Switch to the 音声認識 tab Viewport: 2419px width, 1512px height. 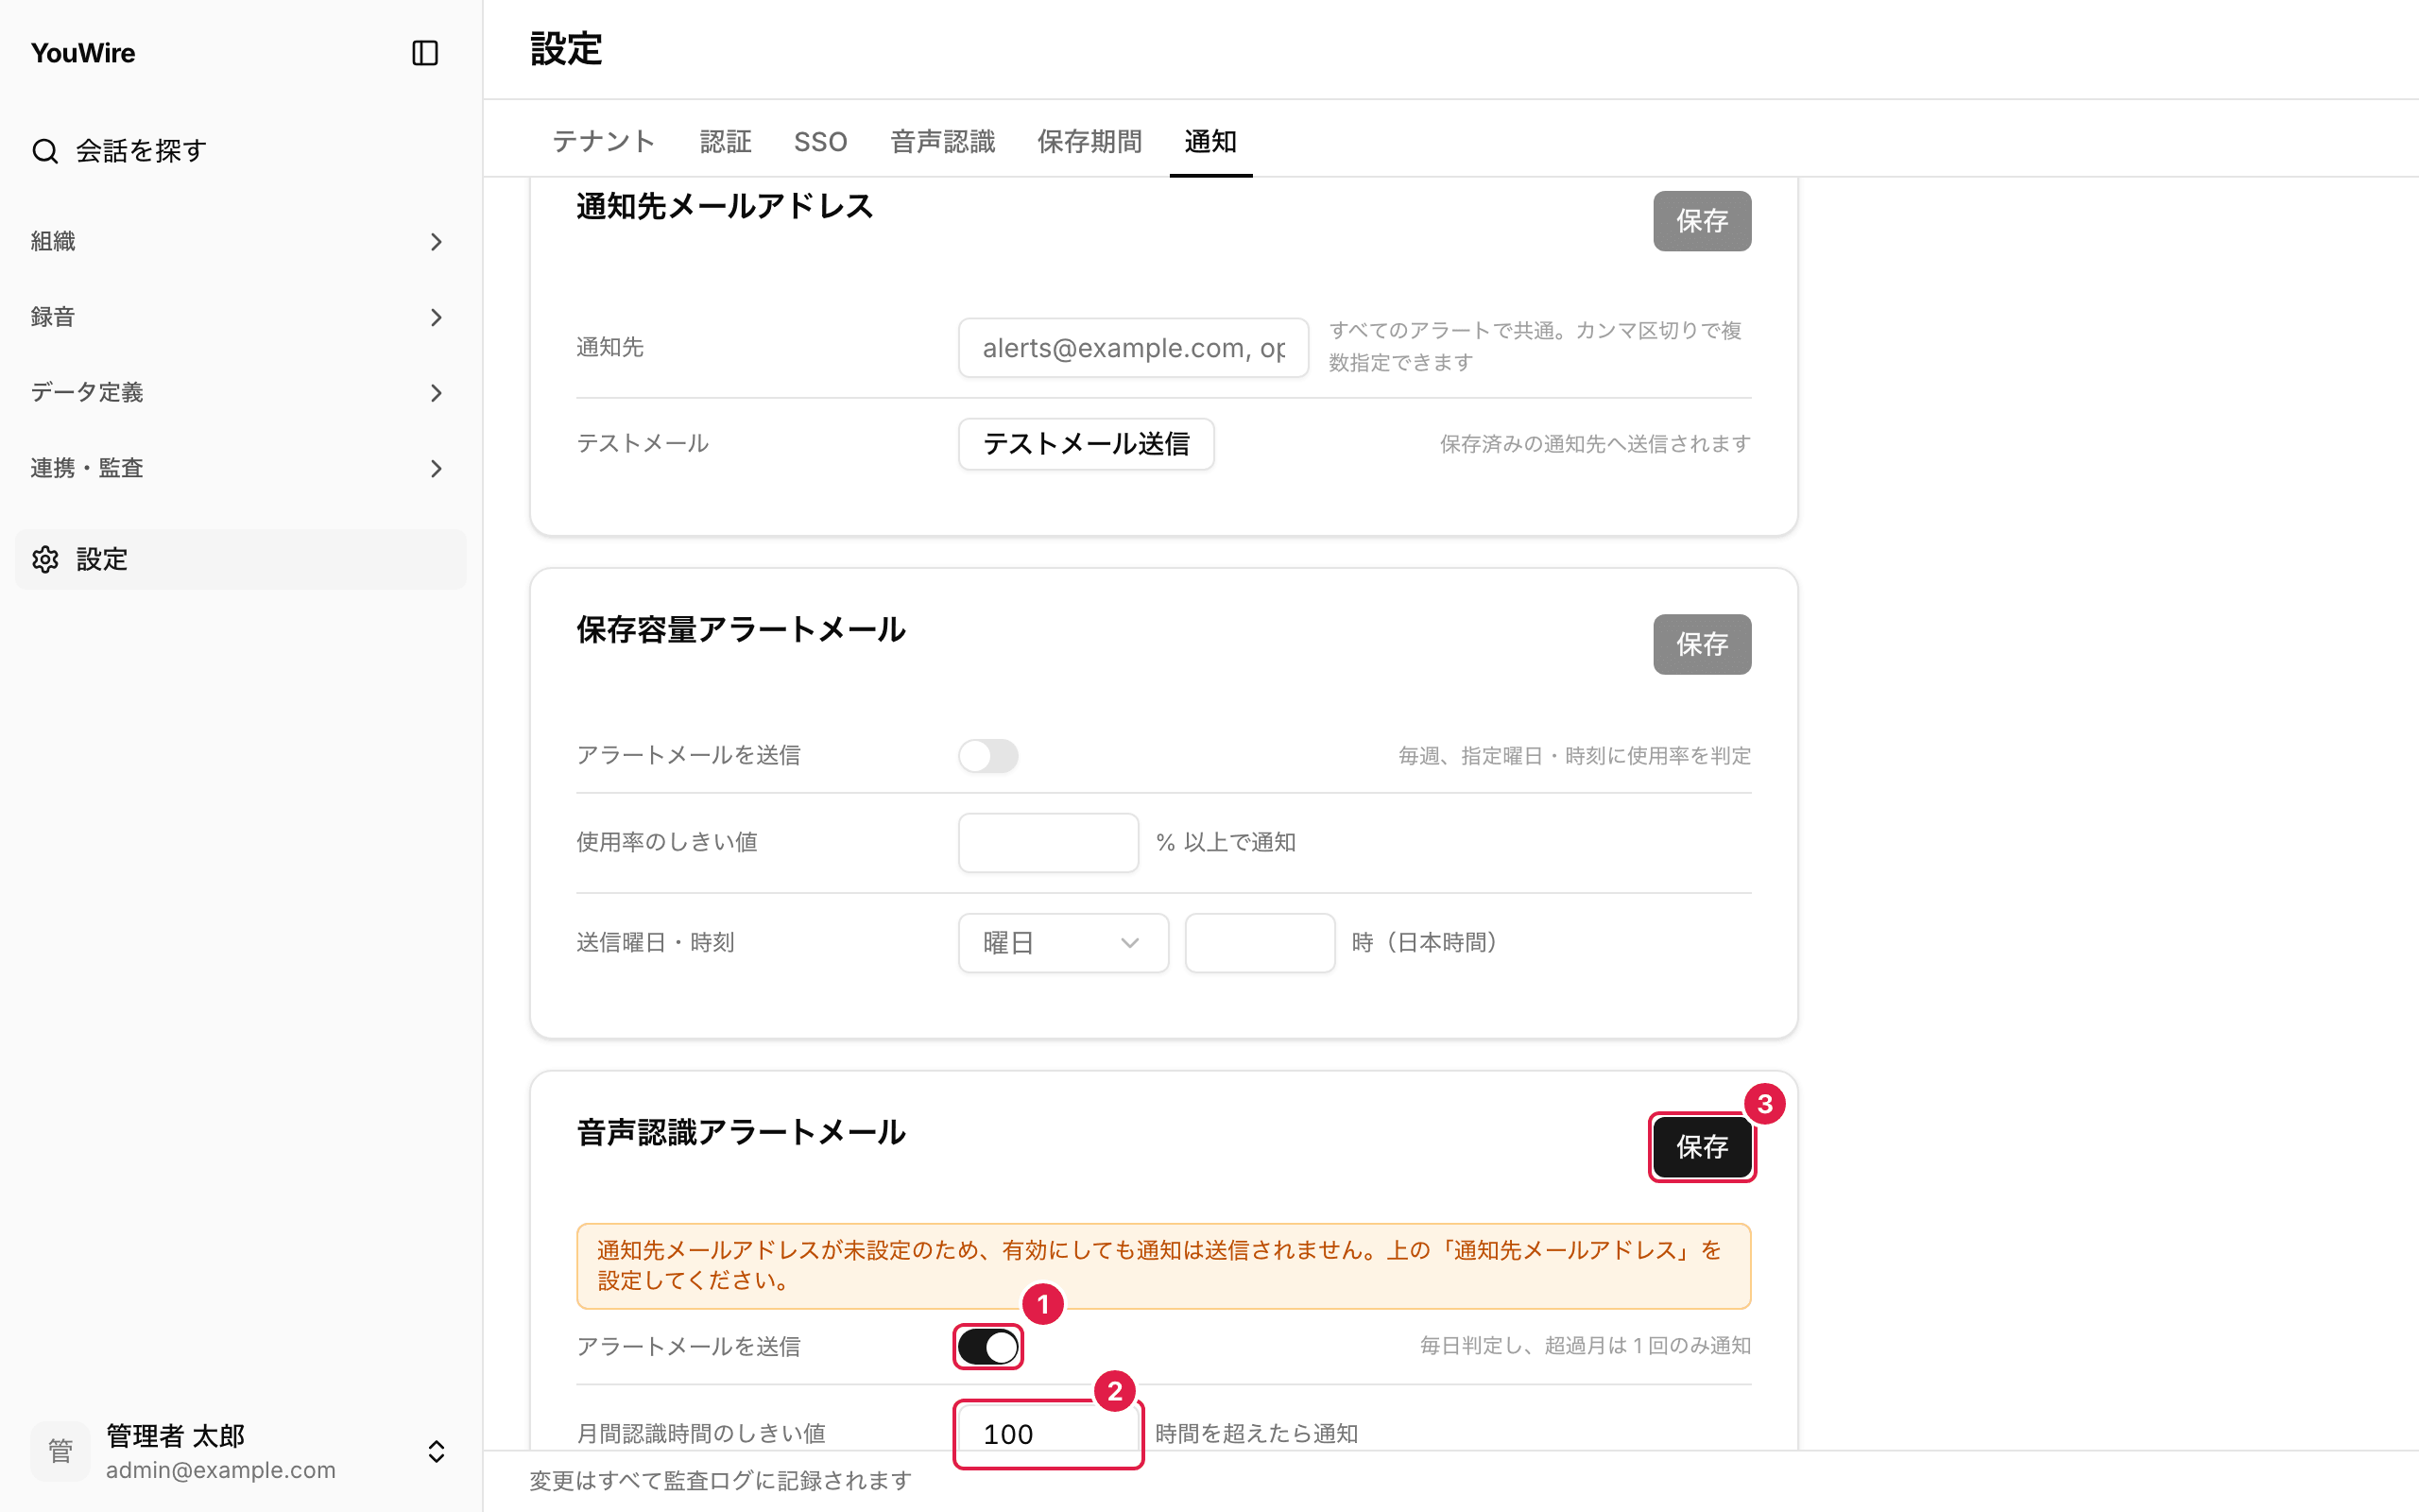[943, 141]
